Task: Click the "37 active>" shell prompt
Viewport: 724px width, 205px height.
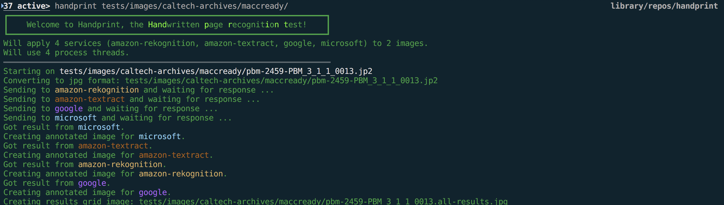Action: pos(27,6)
